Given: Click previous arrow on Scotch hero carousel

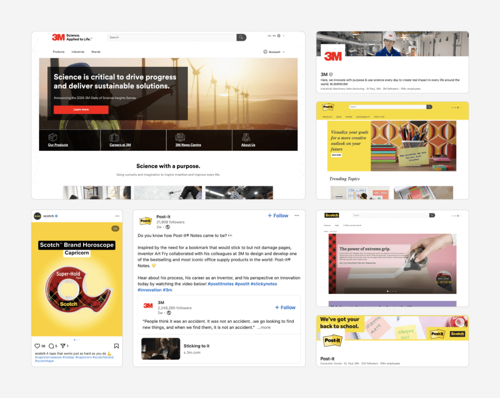Looking at the screenshot, I should [332, 264].
